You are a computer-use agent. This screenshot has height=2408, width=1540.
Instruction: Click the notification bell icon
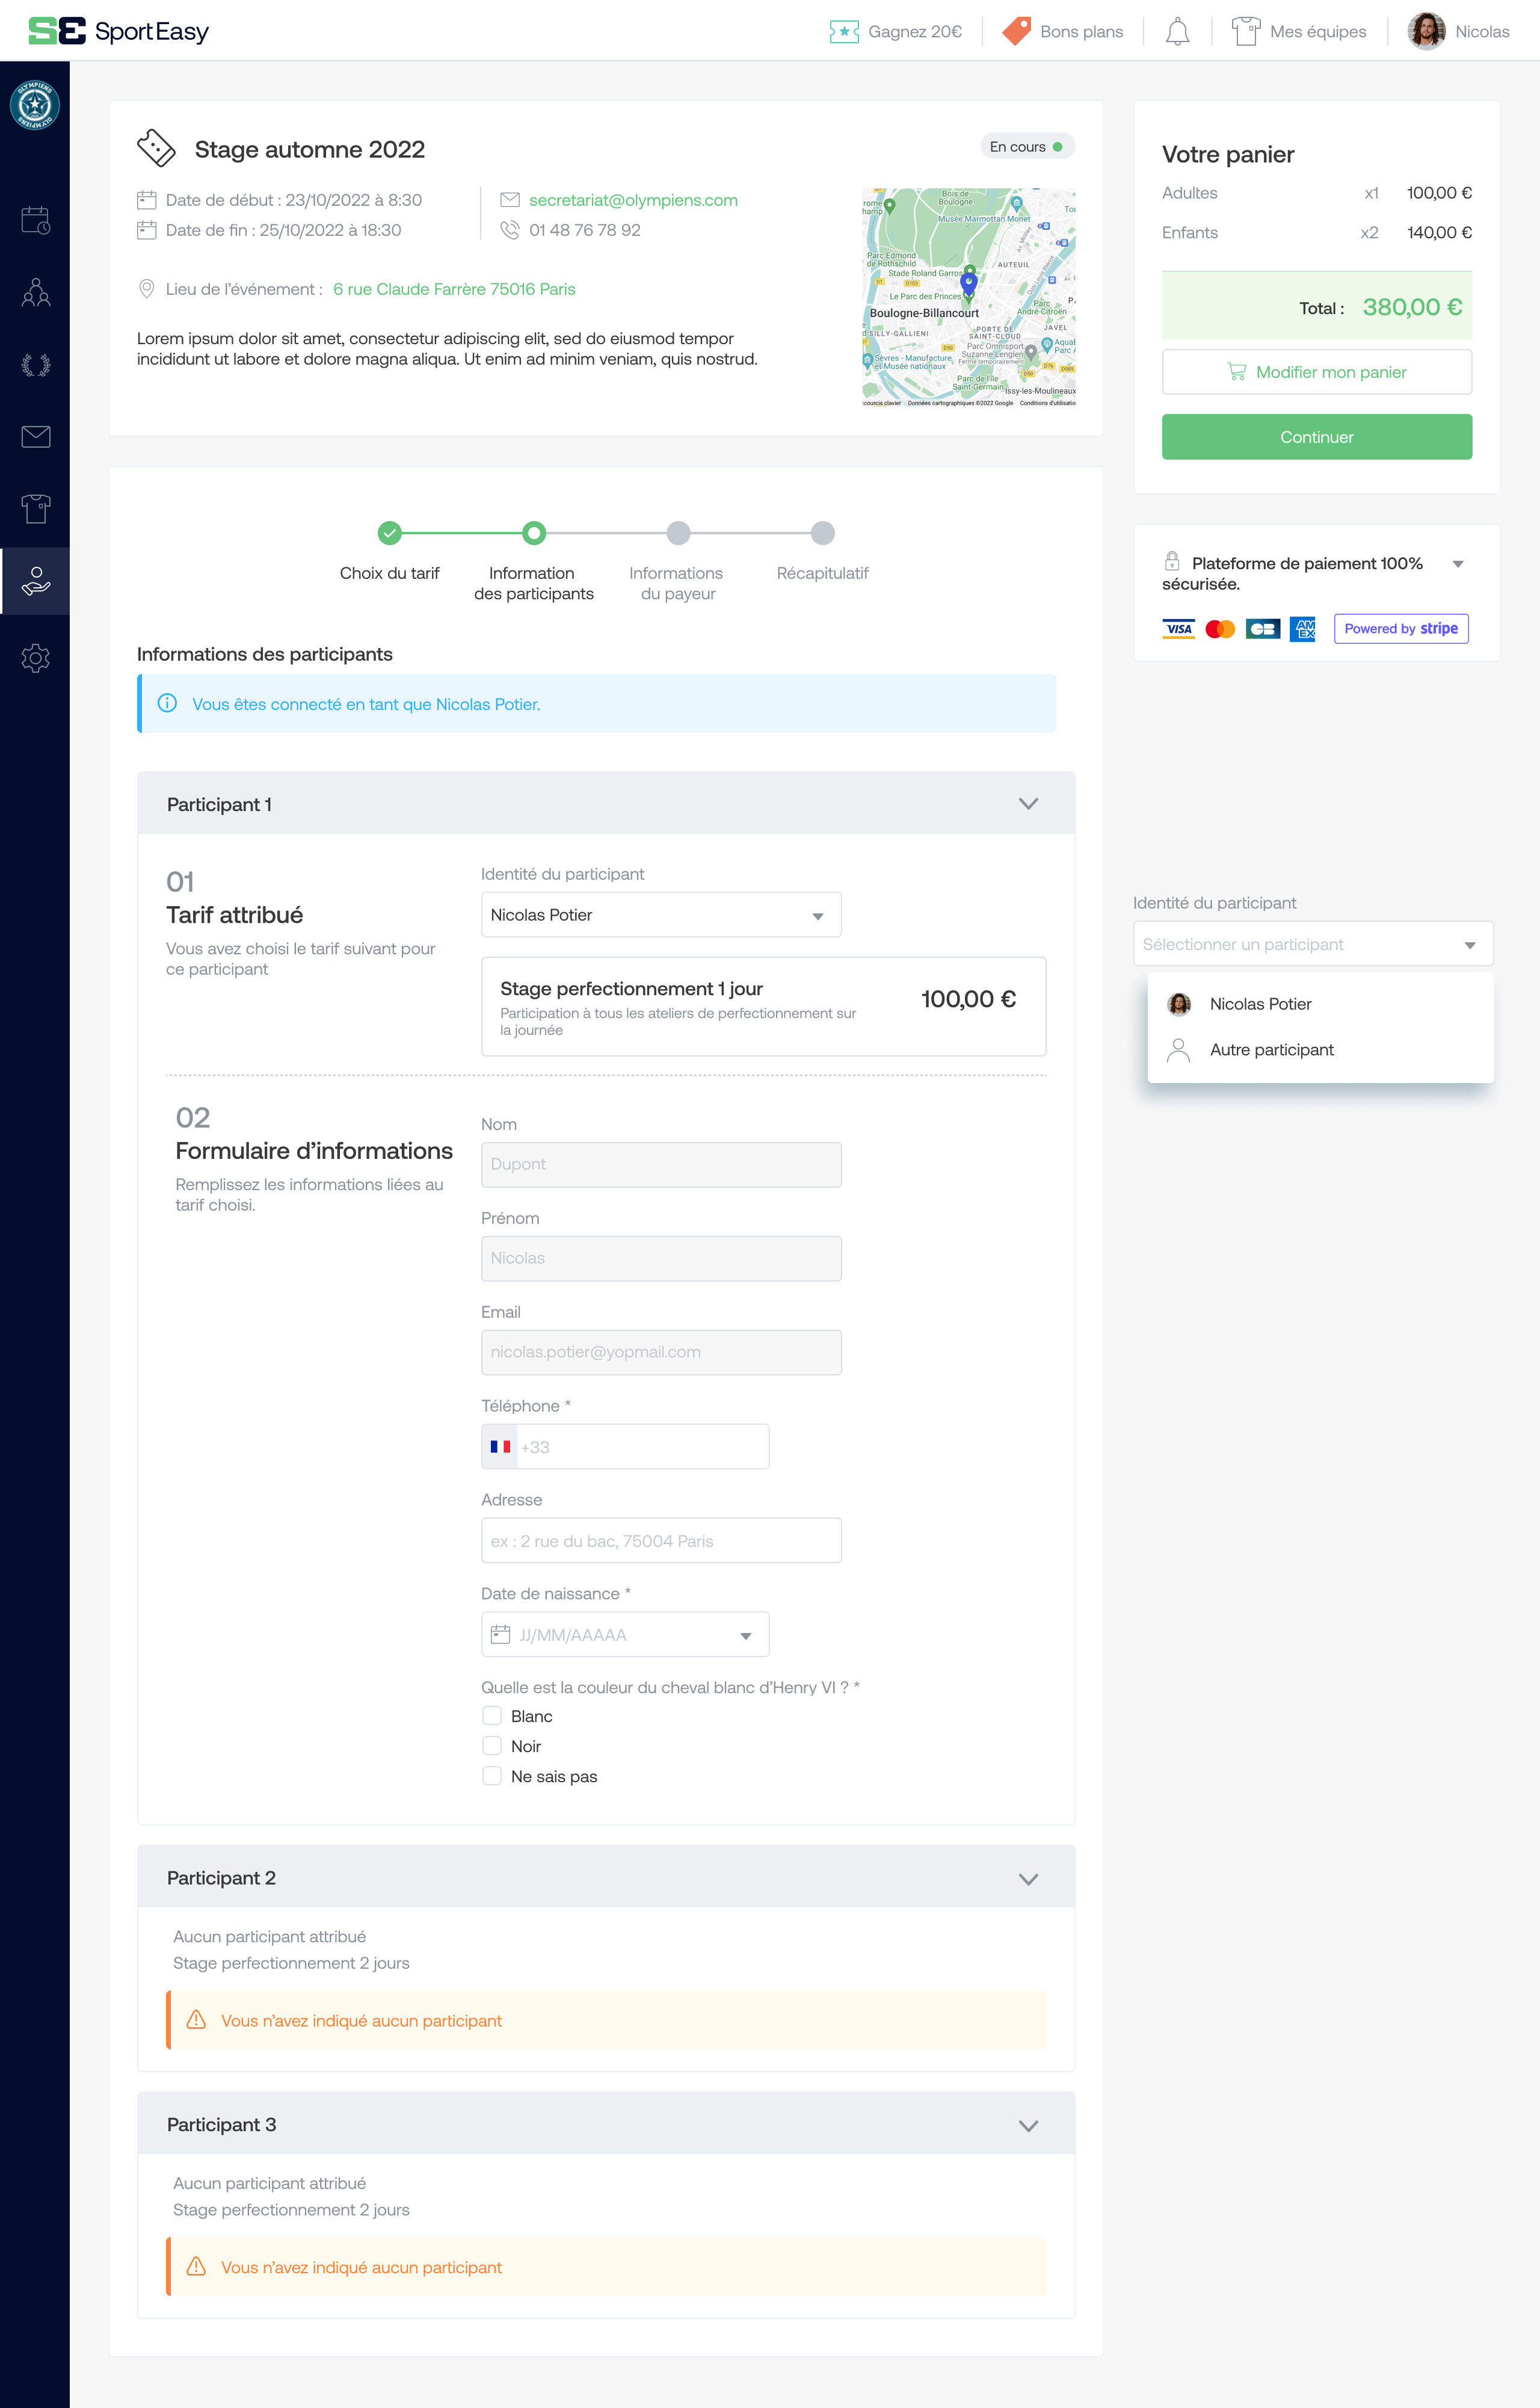(x=1177, y=32)
